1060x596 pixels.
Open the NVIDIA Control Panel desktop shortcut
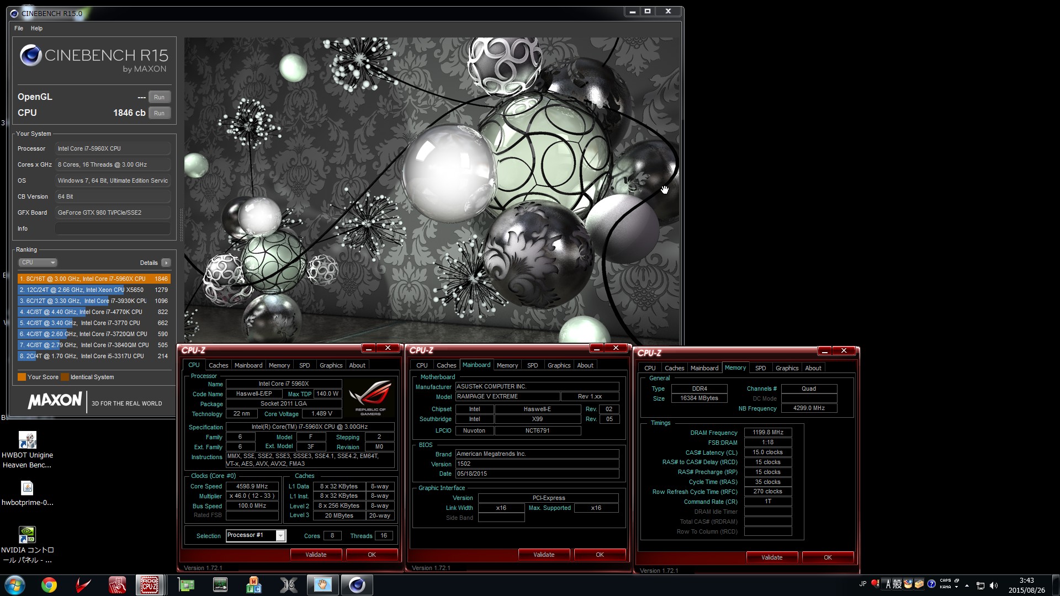[x=27, y=545]
